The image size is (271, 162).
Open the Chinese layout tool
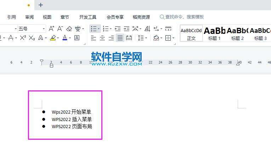(135, 29)
